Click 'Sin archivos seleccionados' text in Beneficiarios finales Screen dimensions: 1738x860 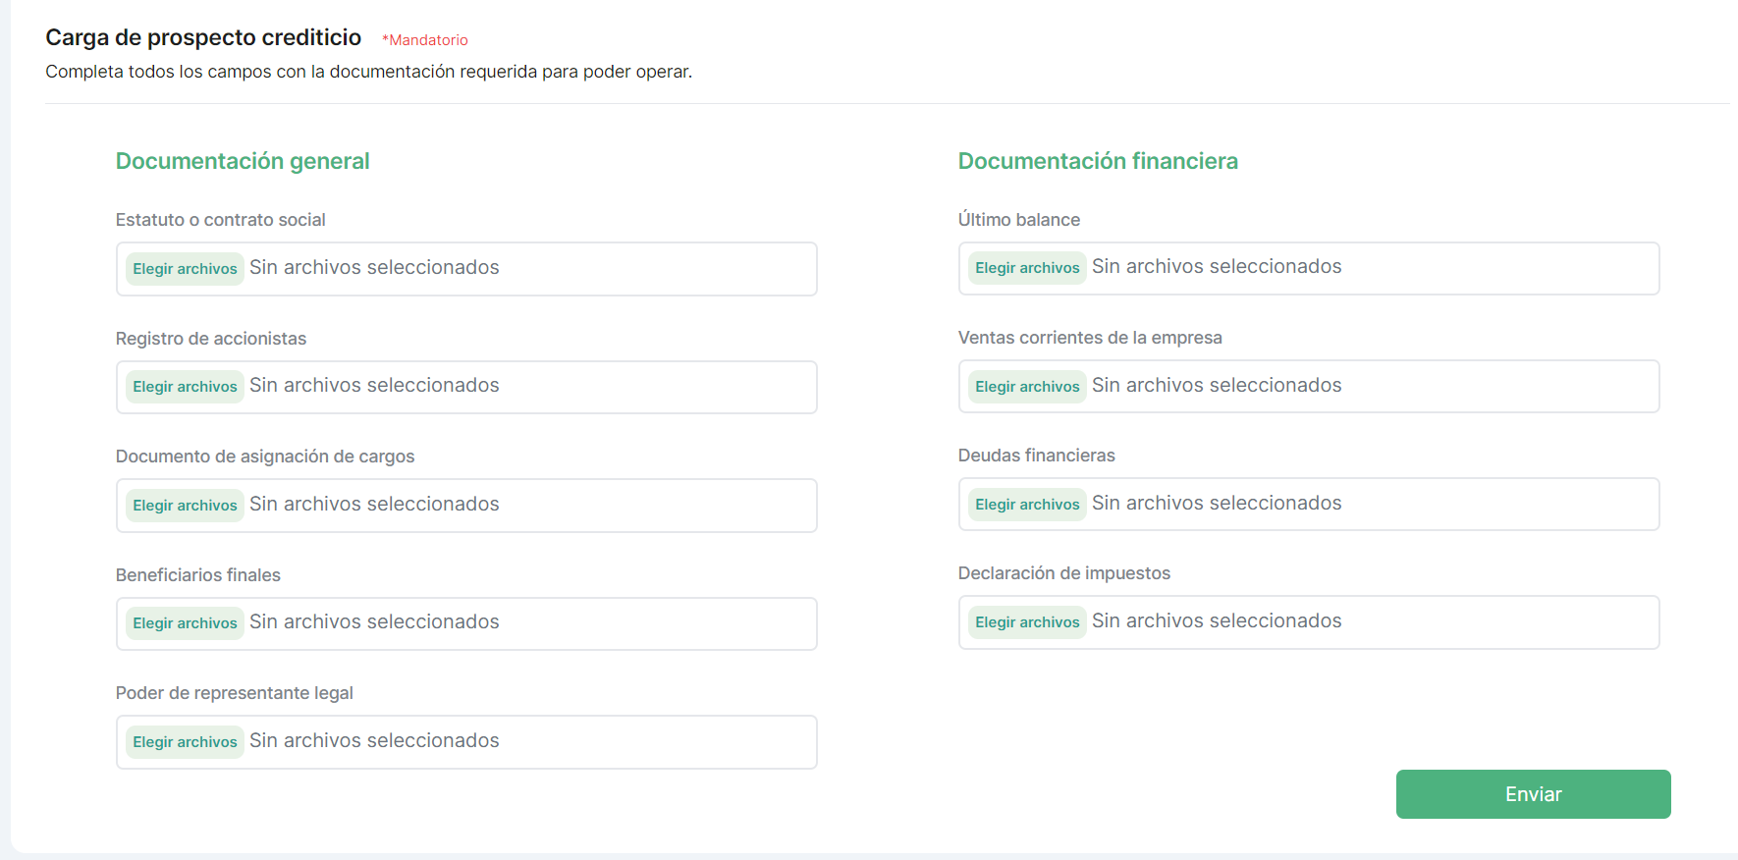[x=374, y=622]
